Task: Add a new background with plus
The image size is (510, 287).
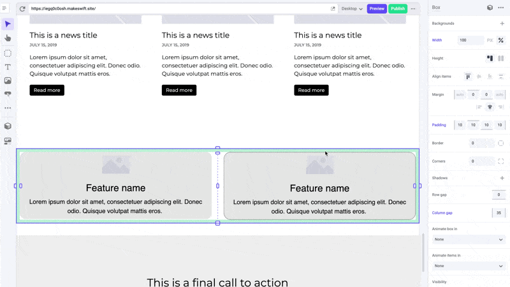Action: [502, 24]
